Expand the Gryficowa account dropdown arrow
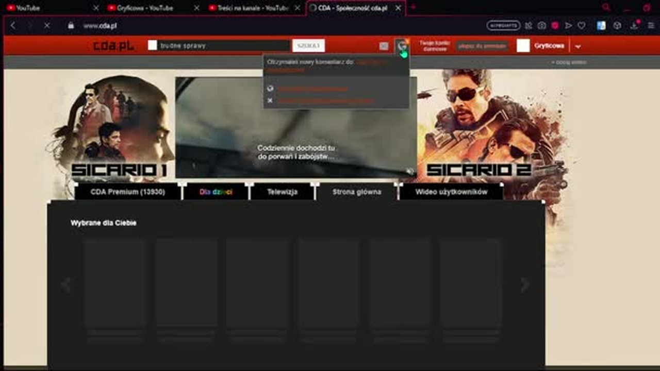The image size is (660, 371). tap(578, 46)
